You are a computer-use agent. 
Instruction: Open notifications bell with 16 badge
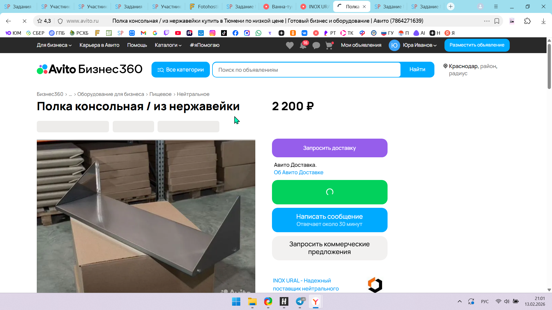(x=303, y=45)
